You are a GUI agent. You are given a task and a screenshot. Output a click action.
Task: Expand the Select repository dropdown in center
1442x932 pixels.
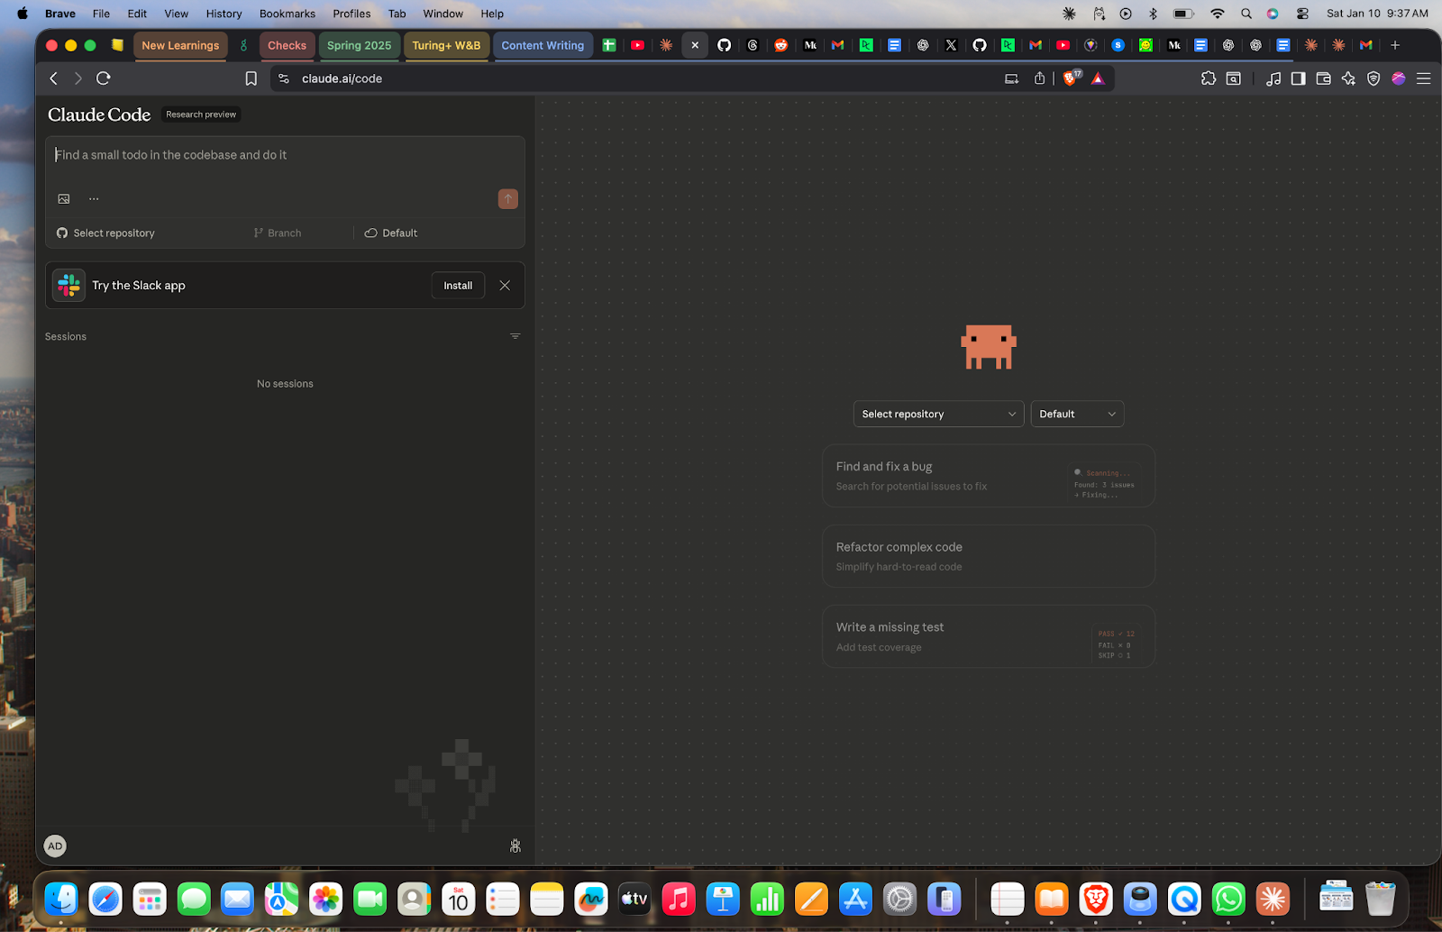[x=937, y=414]
